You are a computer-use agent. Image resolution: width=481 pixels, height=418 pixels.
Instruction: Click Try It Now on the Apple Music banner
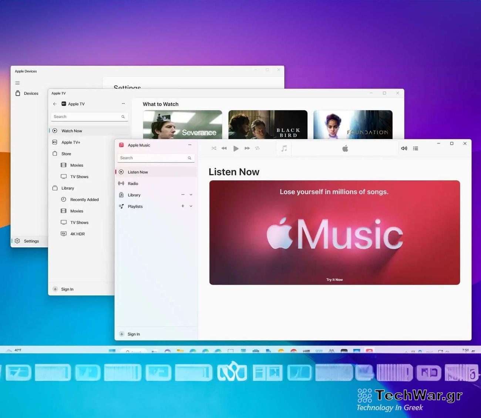334,280
